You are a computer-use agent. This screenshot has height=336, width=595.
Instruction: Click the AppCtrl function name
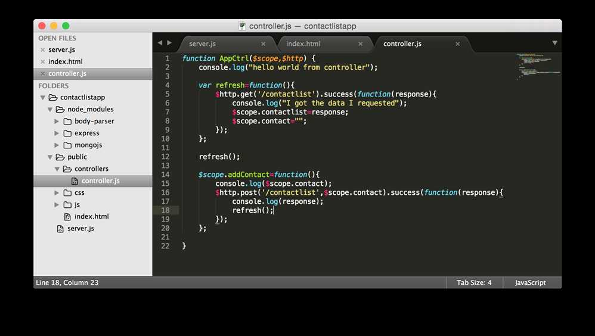234,58
